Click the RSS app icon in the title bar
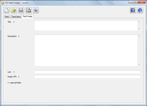This screenshot has width=147, height=106. 3,3
